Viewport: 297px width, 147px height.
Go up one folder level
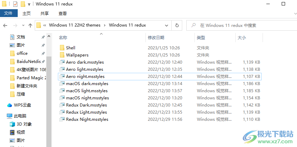click(x=30, y=26)
